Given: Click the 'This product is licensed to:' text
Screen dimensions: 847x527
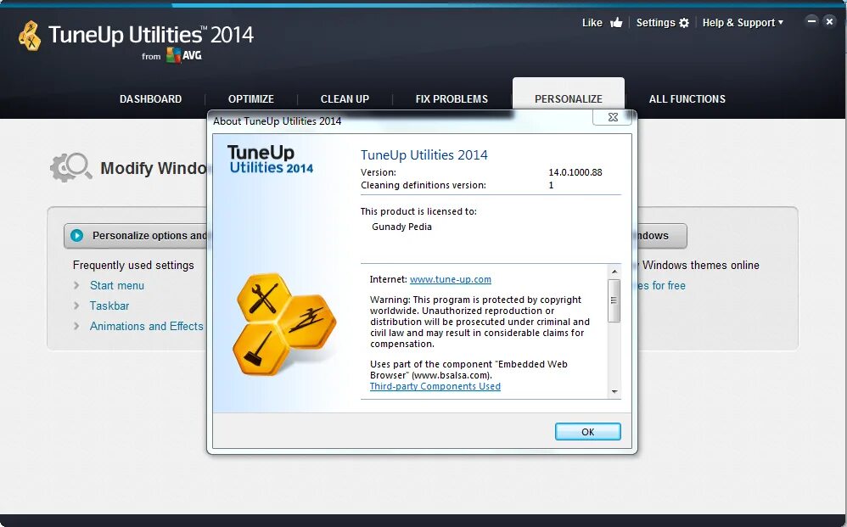Looking at the screenshot, I should 418,211.
